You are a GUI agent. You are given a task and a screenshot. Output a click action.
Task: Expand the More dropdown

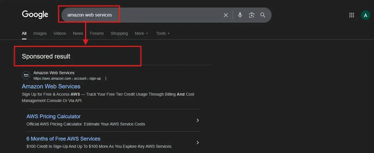click(141, 33)
